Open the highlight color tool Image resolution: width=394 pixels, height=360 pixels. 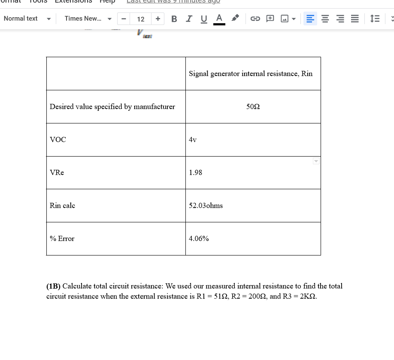point(235,18)
